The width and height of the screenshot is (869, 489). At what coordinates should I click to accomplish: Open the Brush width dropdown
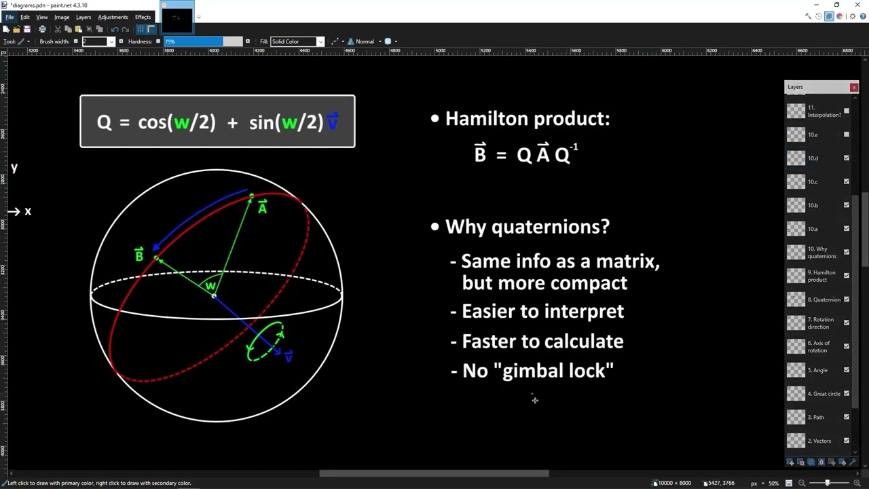111,41
